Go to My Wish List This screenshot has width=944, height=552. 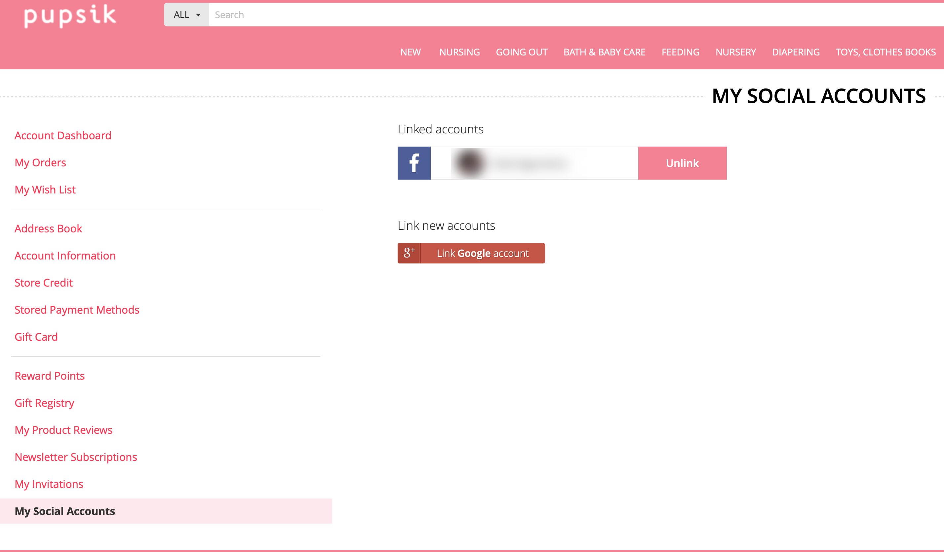tap(45, 190)
